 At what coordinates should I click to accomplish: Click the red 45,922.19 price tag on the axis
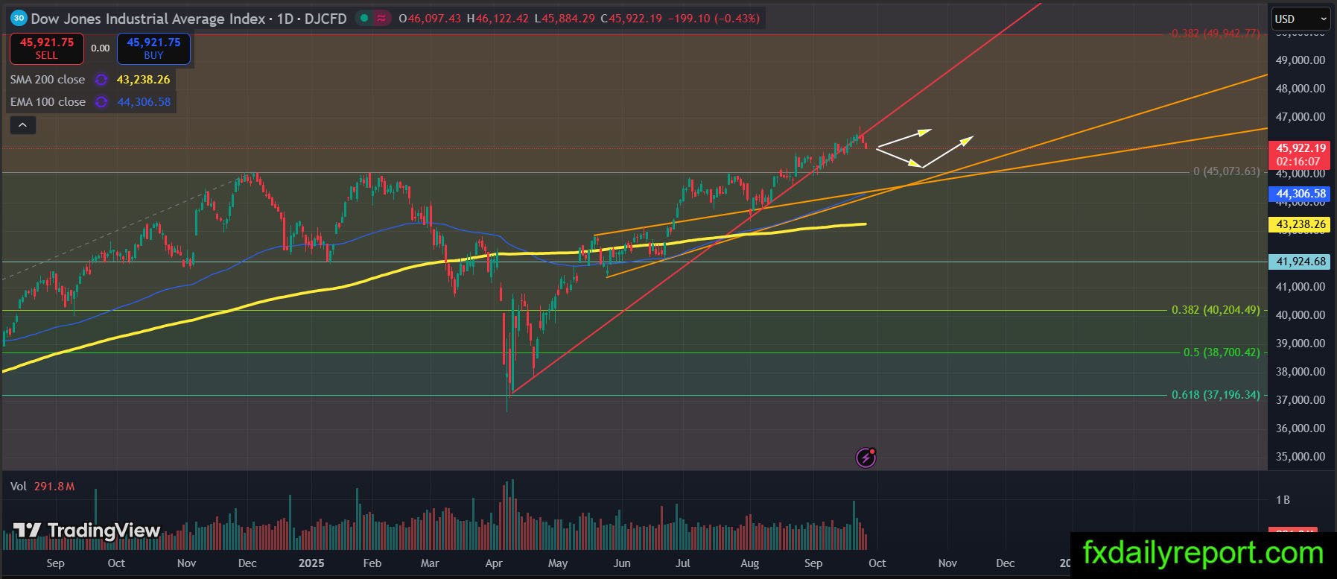pyautogui.click(x=1300, y=154)
